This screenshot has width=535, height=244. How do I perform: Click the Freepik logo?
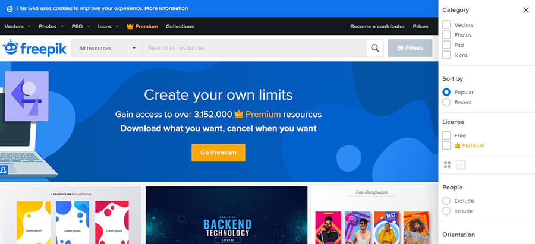pos(34,48)
